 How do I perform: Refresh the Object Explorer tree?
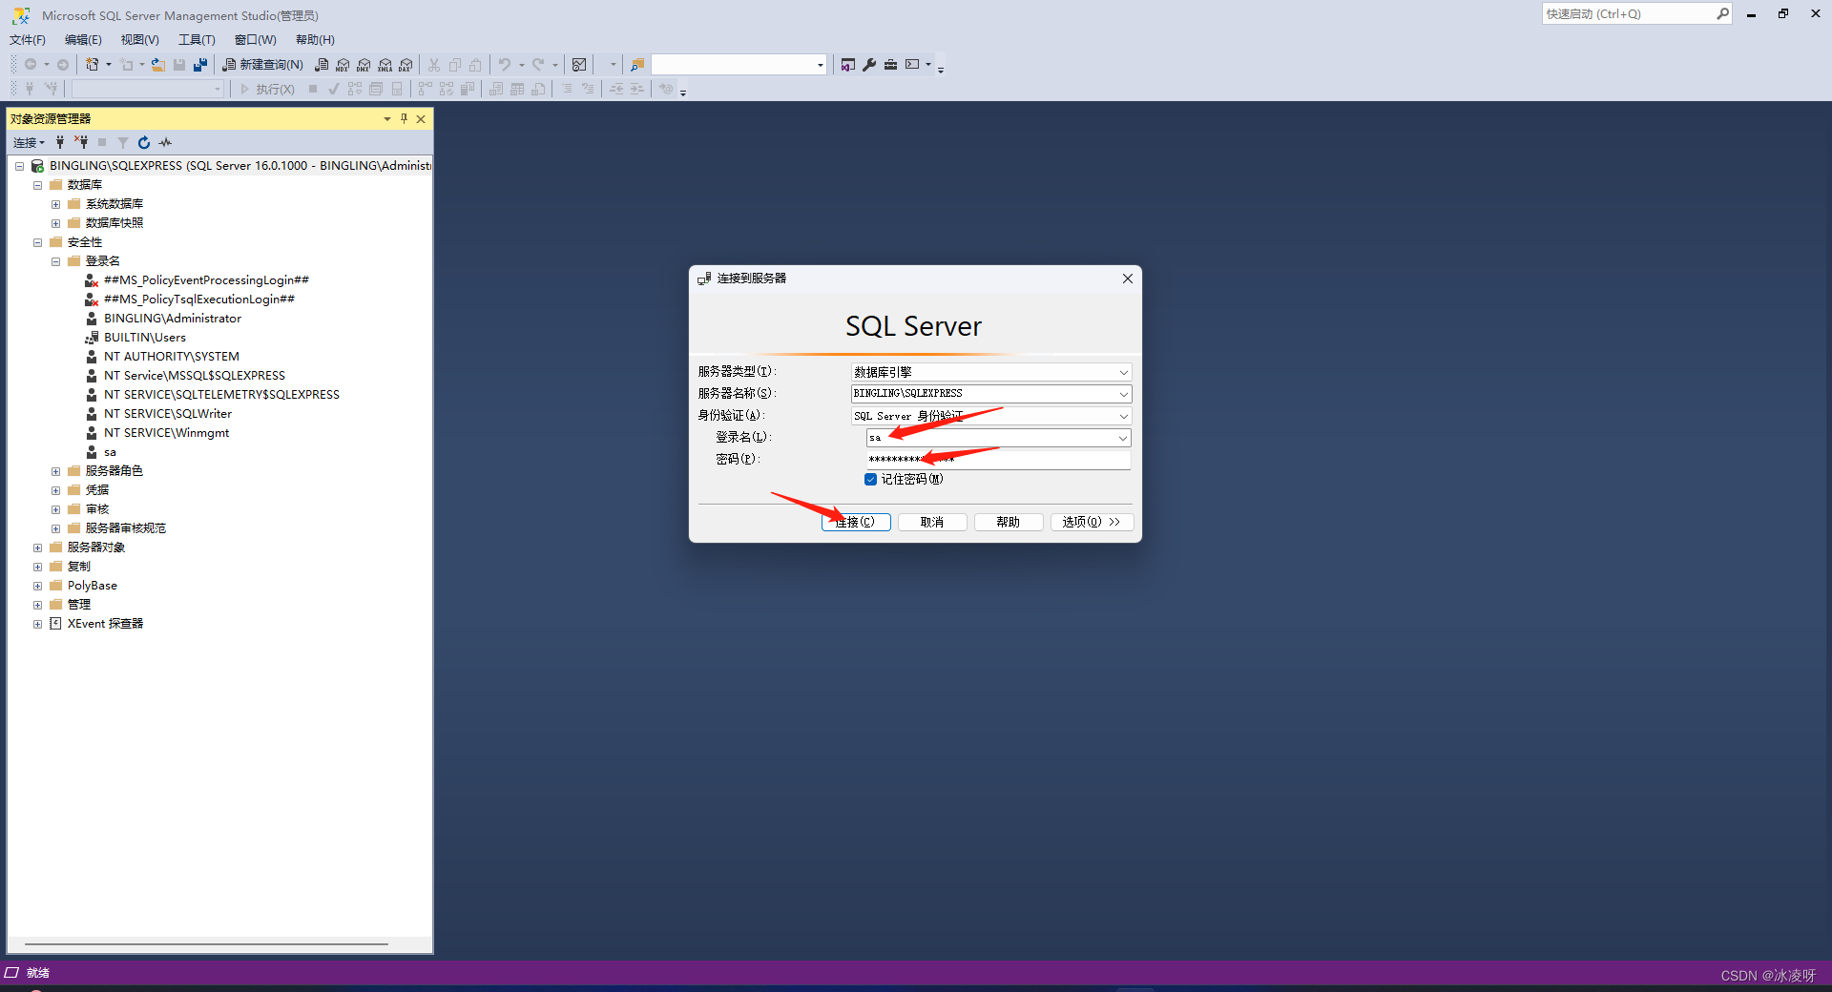[x=143, y=142]
